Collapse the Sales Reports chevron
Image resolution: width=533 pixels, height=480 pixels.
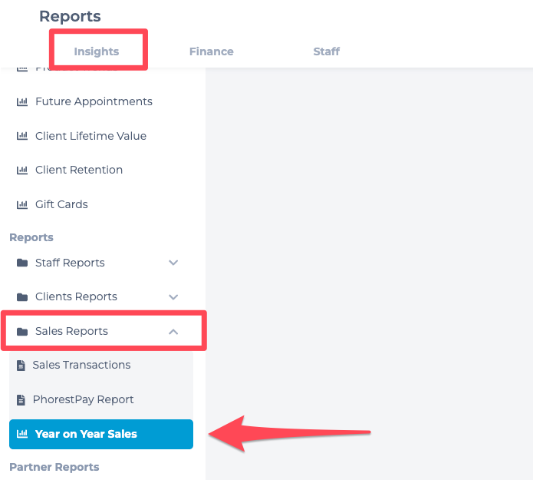pos(173,332)
